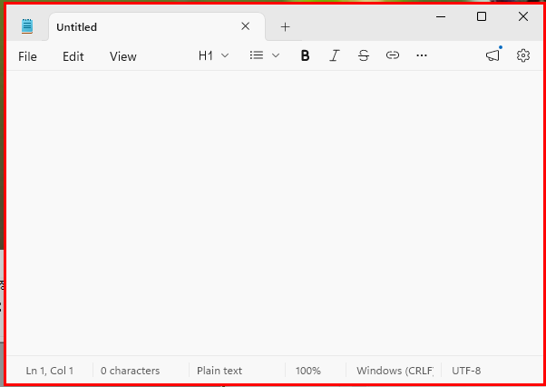Click the 100% zoom level in status bar
Image resolution: width=546 pixels, height=387 pixels.
click(308, 371)
